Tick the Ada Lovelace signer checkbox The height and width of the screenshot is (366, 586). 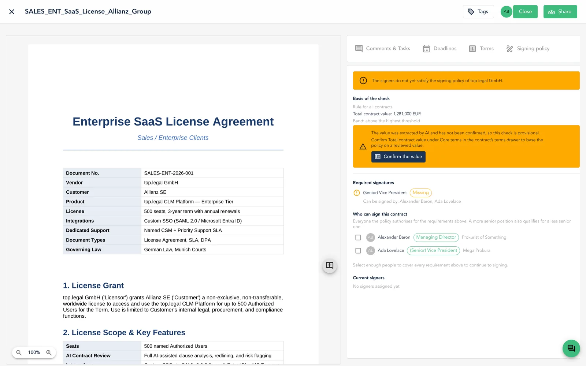tap(358, 251)
